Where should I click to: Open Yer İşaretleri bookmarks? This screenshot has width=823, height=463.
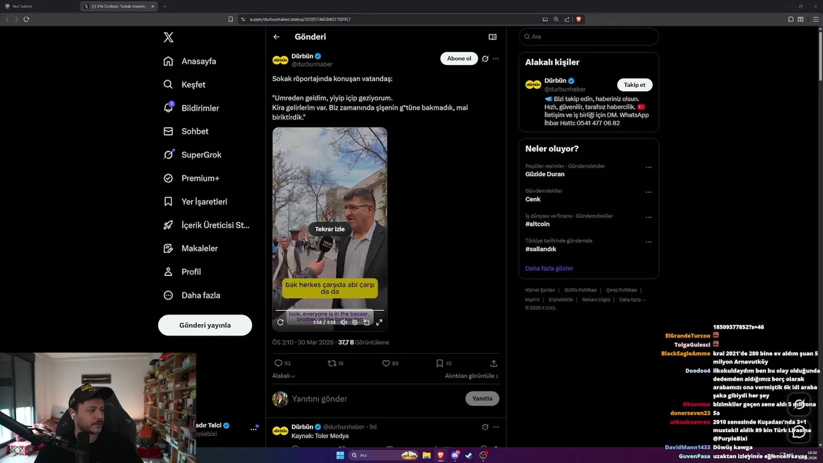[195, 201]
